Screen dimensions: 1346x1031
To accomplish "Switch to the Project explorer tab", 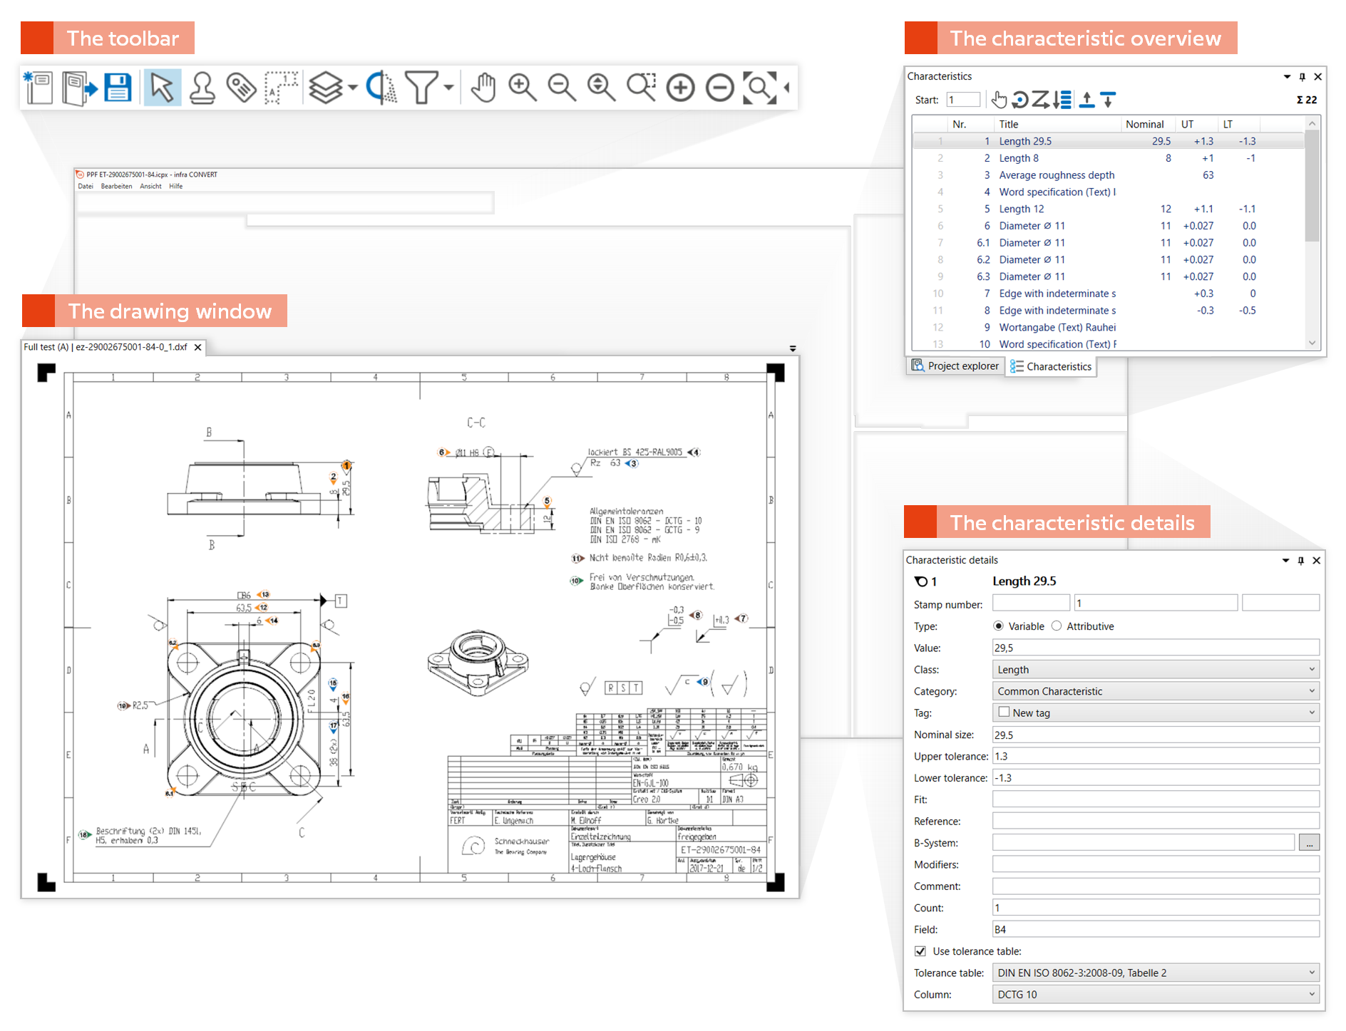I will (955, 366).
